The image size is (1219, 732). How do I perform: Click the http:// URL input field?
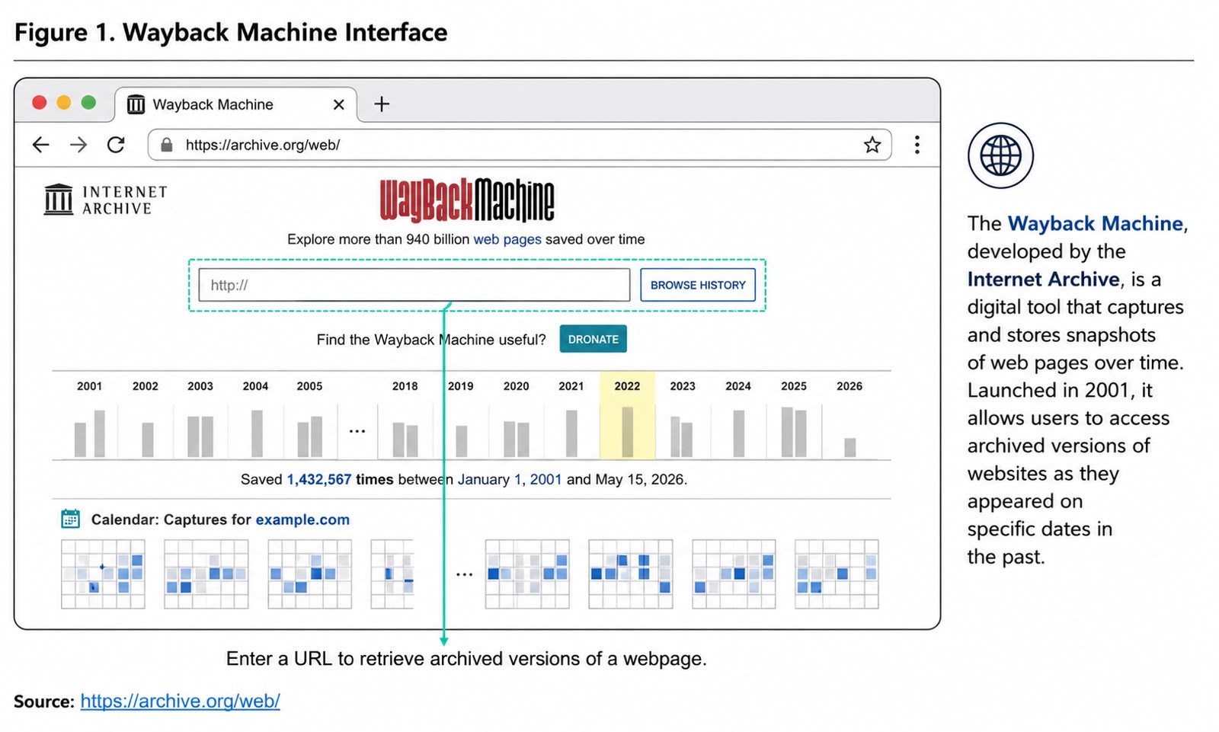[x=414, y=285]
